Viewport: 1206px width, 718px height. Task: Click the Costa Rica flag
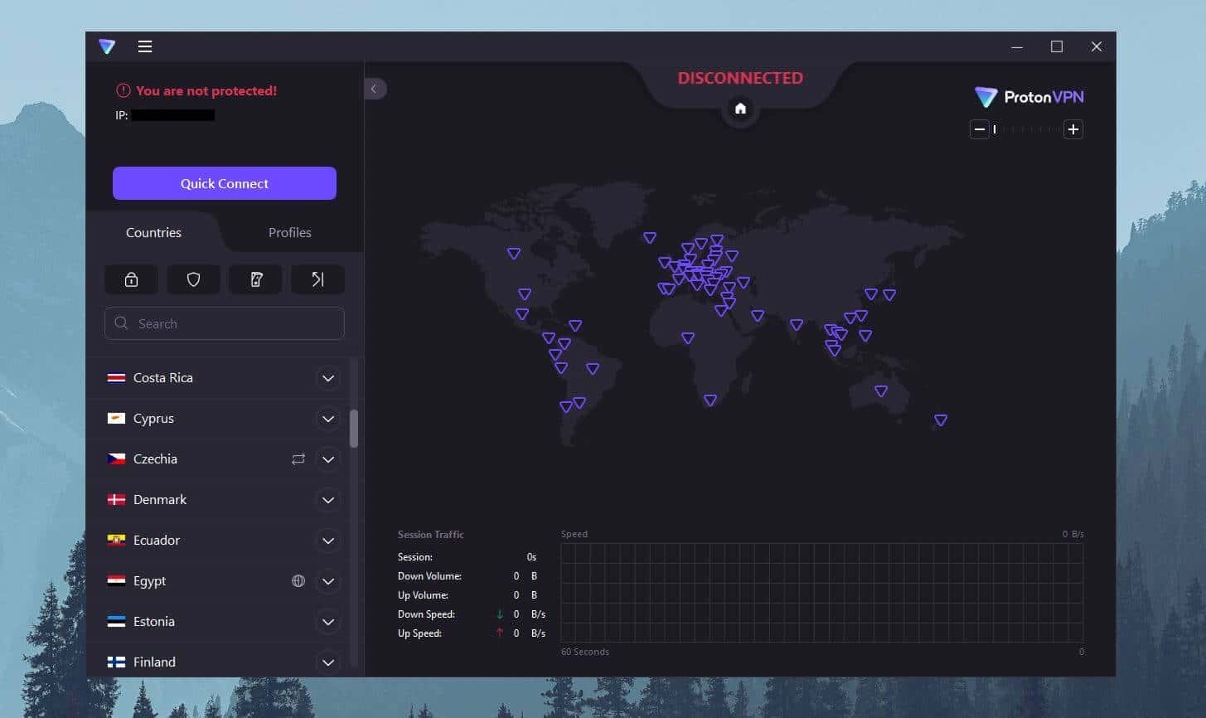pos(116,378)
